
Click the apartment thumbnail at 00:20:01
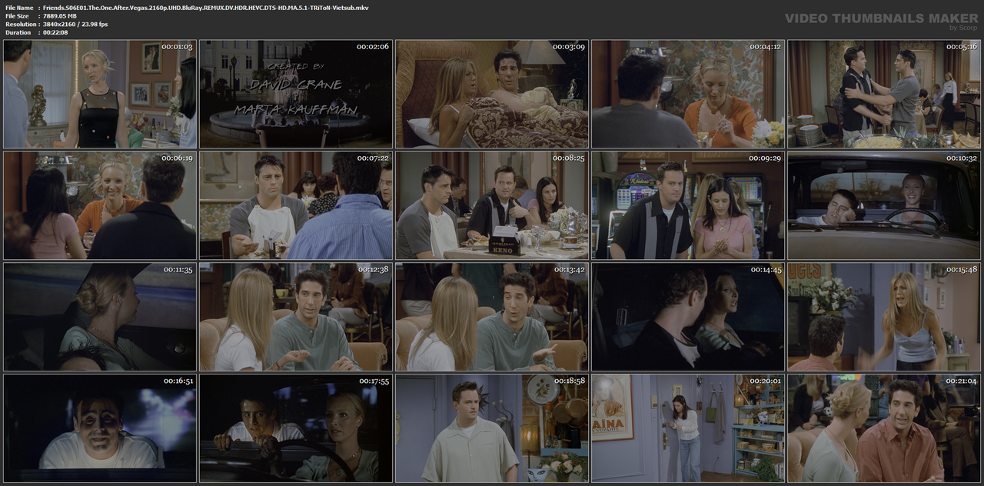pyautogui.click(x=688, y=428)
